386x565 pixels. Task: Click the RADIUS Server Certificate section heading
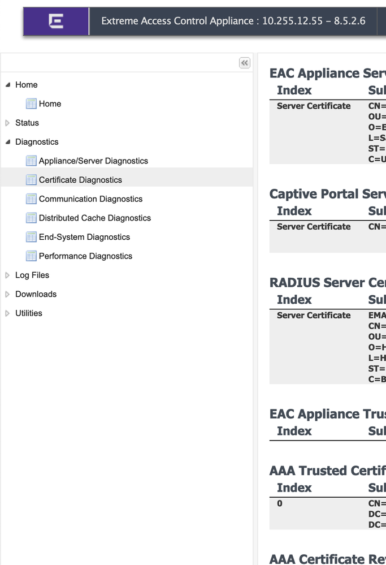point(328,283)
